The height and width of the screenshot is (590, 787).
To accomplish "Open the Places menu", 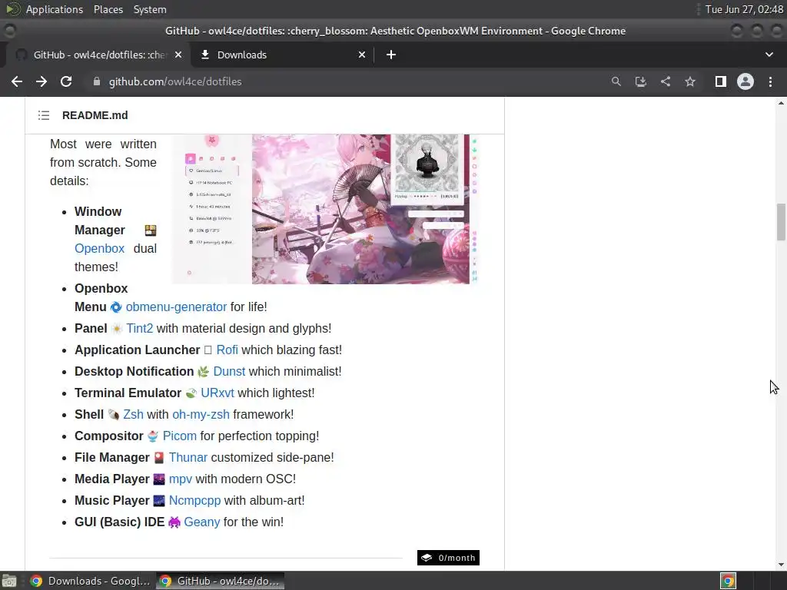I will (x=108, y=9).
